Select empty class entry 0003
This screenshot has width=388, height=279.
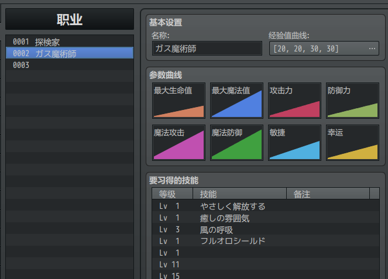[70, 64]
